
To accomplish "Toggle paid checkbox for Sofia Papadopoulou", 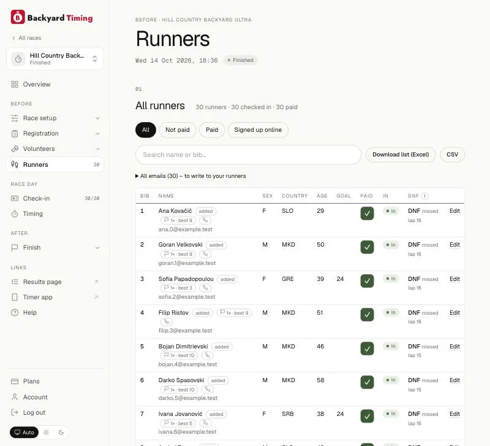I will tap(367, 281).
